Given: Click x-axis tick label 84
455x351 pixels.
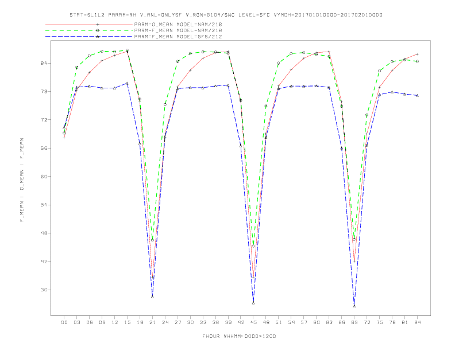Looking at the screenshot, I should click(x=418, y=322).
